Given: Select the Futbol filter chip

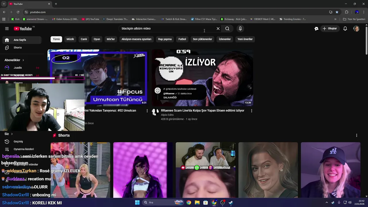Looking at the screenshot, I should [182, 39].
